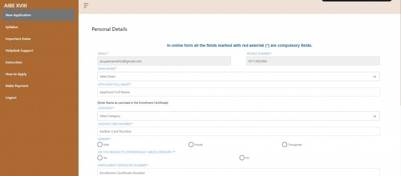Open Important Dates from the sidebar
The width and height of the screenshot is (401, 176).
pyautogui.click(x=18, y=39)
